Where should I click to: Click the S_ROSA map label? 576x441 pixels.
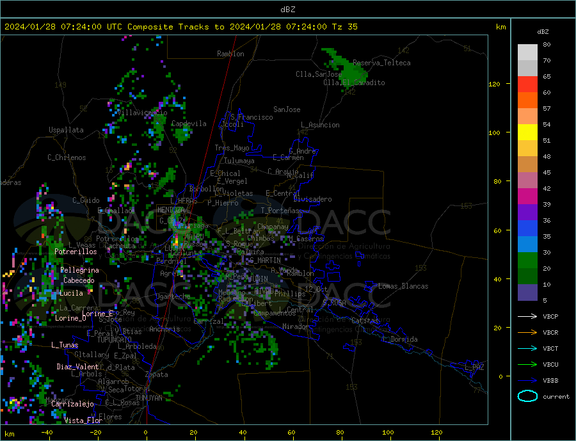coord(334,303)
